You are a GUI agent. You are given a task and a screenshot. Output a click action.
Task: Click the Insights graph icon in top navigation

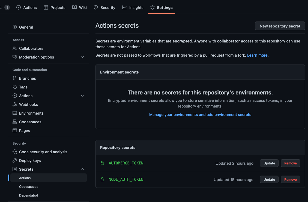coord(124,7)
